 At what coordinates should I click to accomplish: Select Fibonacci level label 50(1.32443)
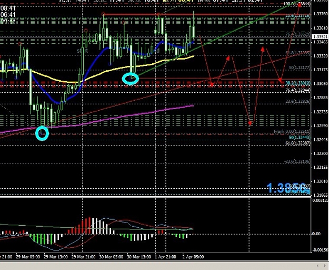click(300, 138)
